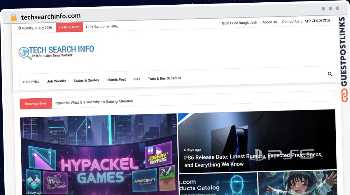
Task: Click the clock icon next to the date
Action: click(19, 28)
